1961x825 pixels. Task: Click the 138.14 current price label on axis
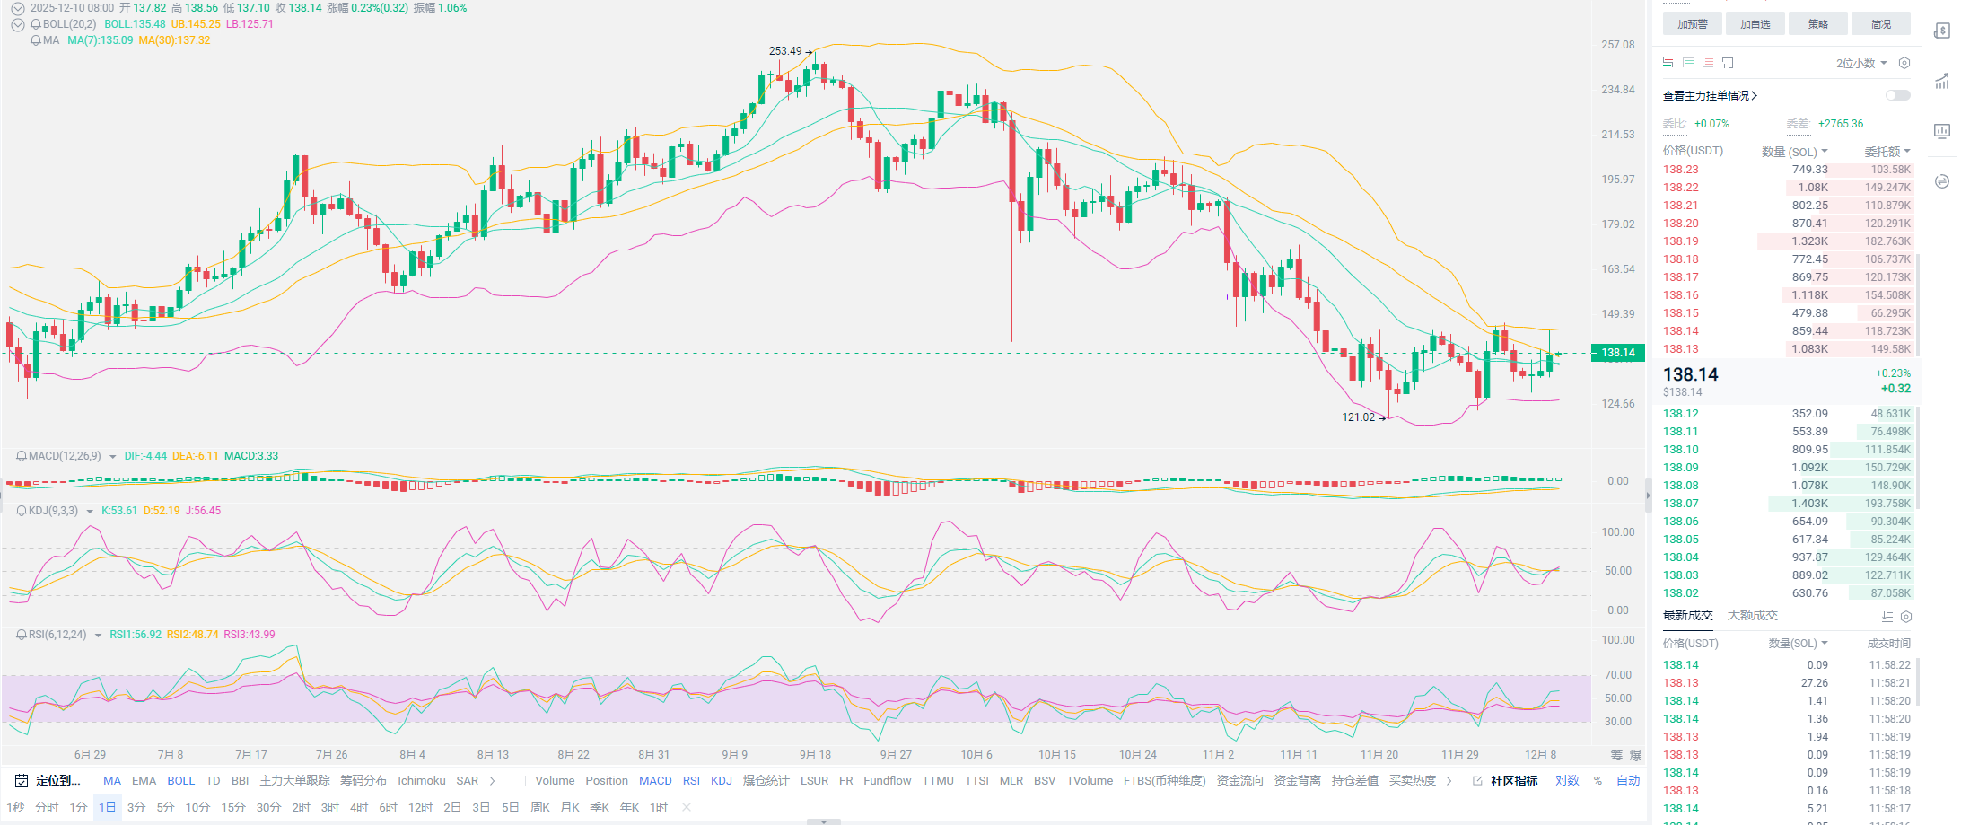coord(1617,353)
